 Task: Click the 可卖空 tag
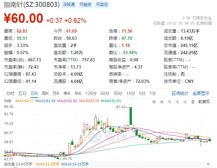point(102,5)
